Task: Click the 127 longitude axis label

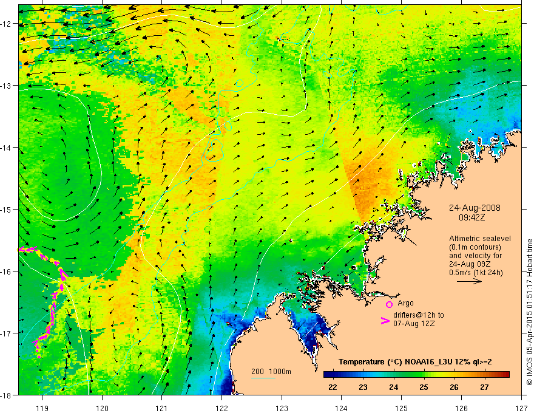Action: [521, 408]
